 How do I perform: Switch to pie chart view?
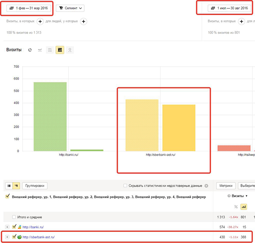click(x=30, y=50)
